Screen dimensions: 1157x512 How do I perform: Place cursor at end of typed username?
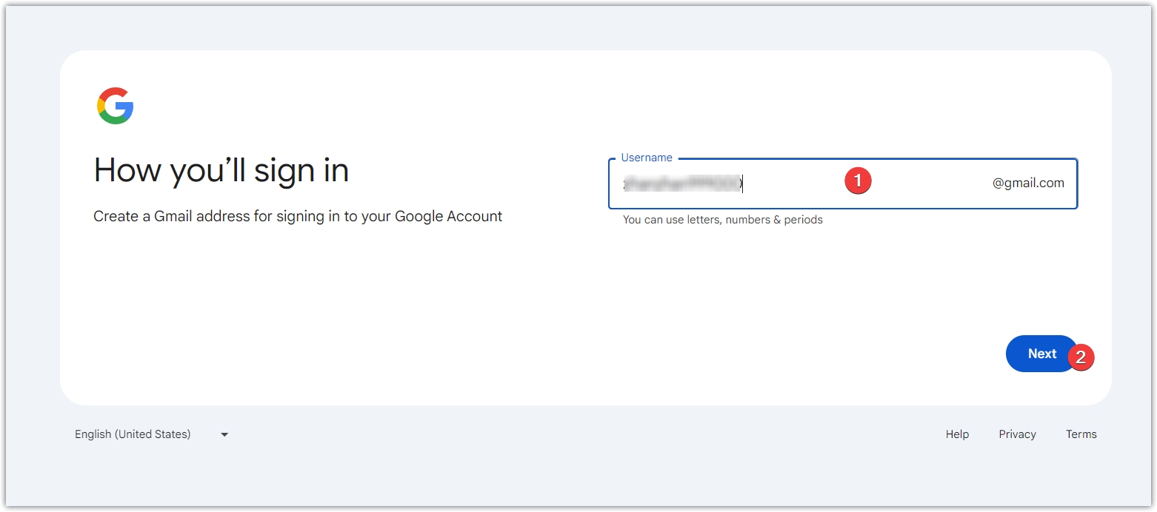[744, 183]
